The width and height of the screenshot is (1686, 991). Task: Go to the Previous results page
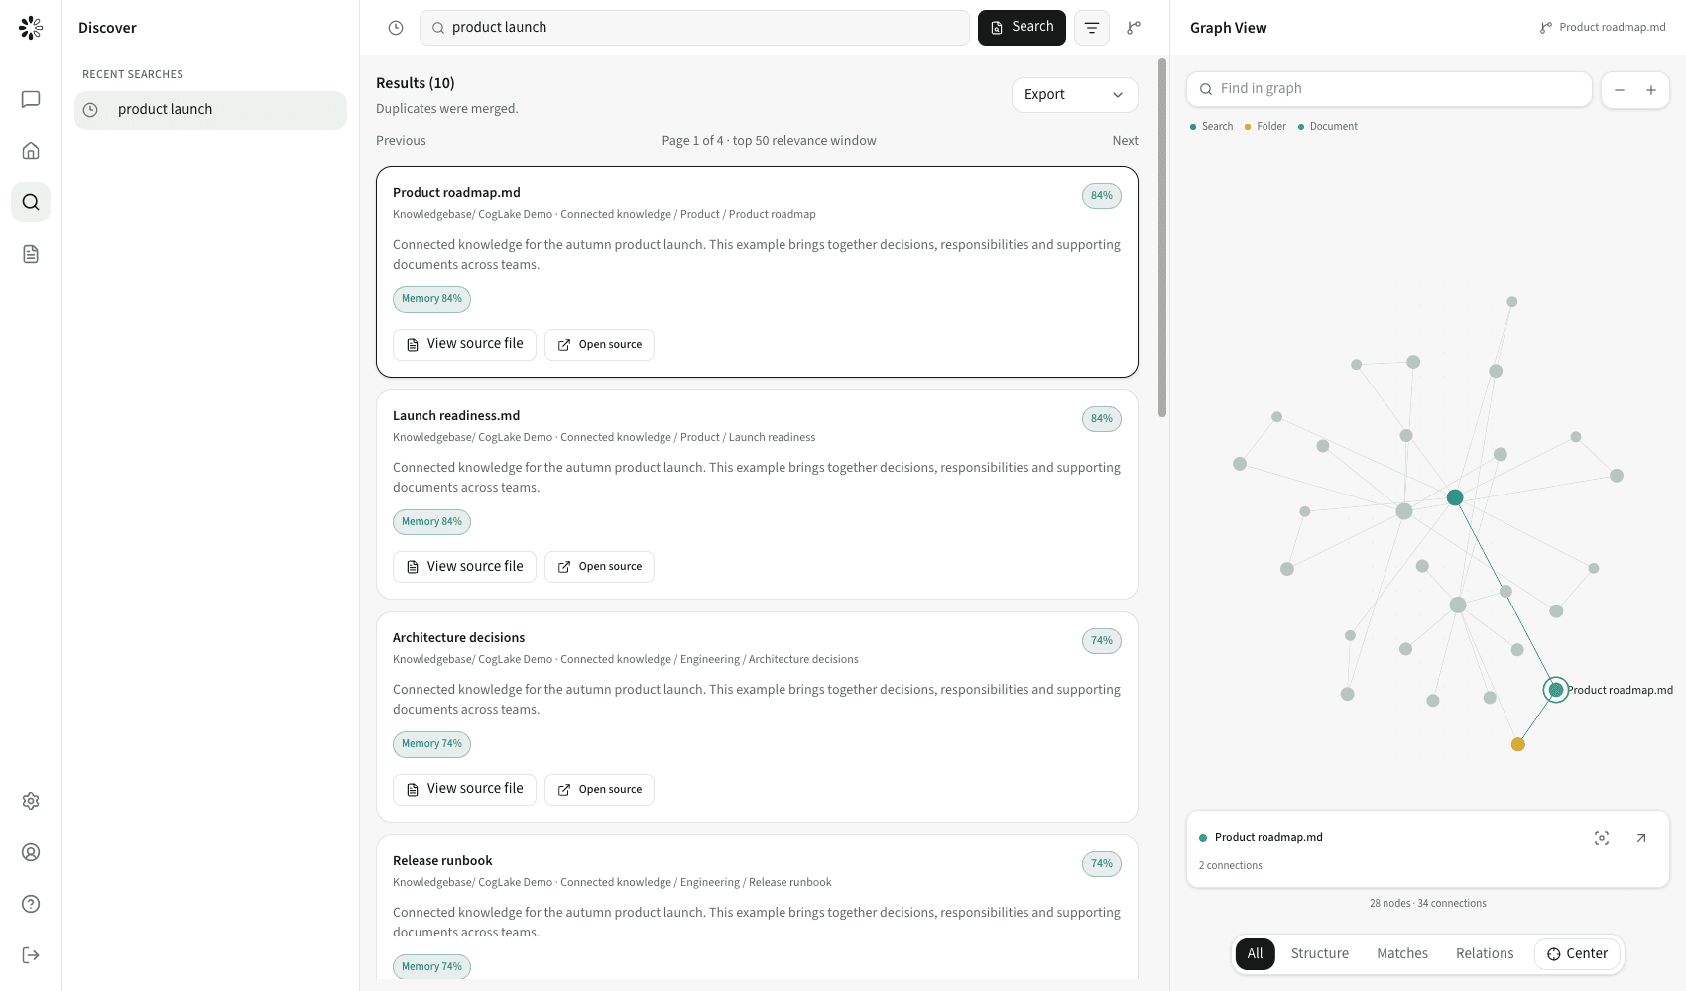[x=401, y=141]
